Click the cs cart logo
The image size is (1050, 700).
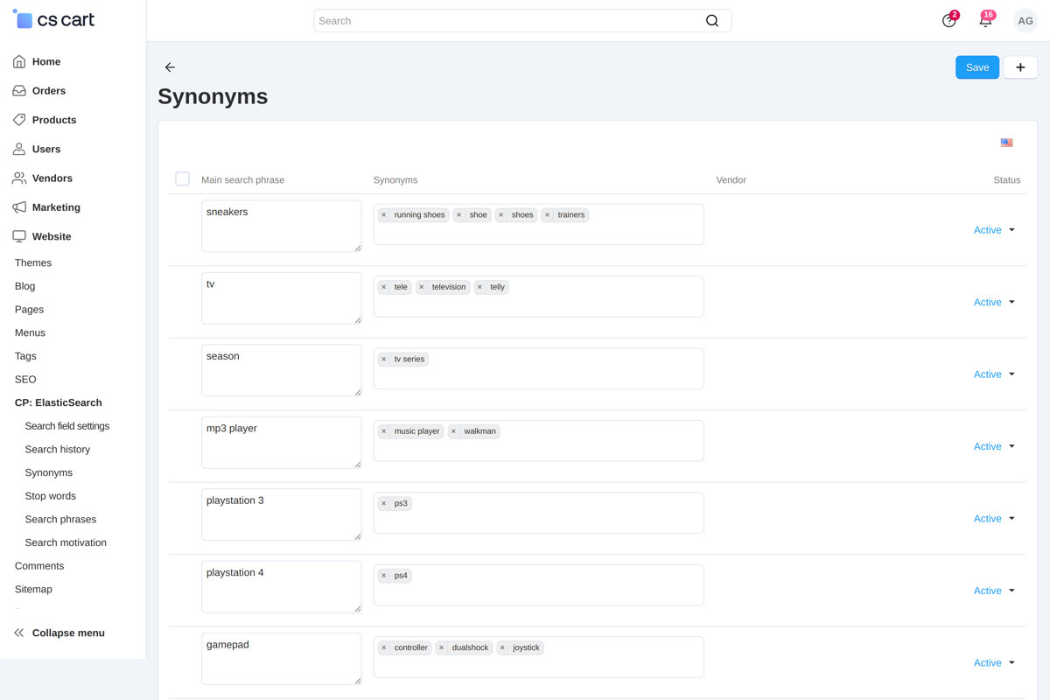[x=53, y=19]
